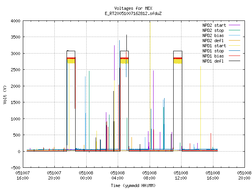Click the tall yellow spike at 08:00
The image size is (252, 189).
pos(150,86)
